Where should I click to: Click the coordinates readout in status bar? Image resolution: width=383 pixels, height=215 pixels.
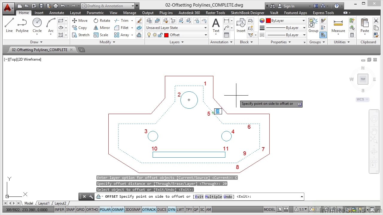click(x=27, y=210)
